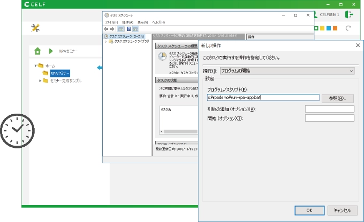The height and width of the screenshot is (222, 364).
Task: Close the Task Scheduler window
Action: pyautogui.click(x=308, y=15)
